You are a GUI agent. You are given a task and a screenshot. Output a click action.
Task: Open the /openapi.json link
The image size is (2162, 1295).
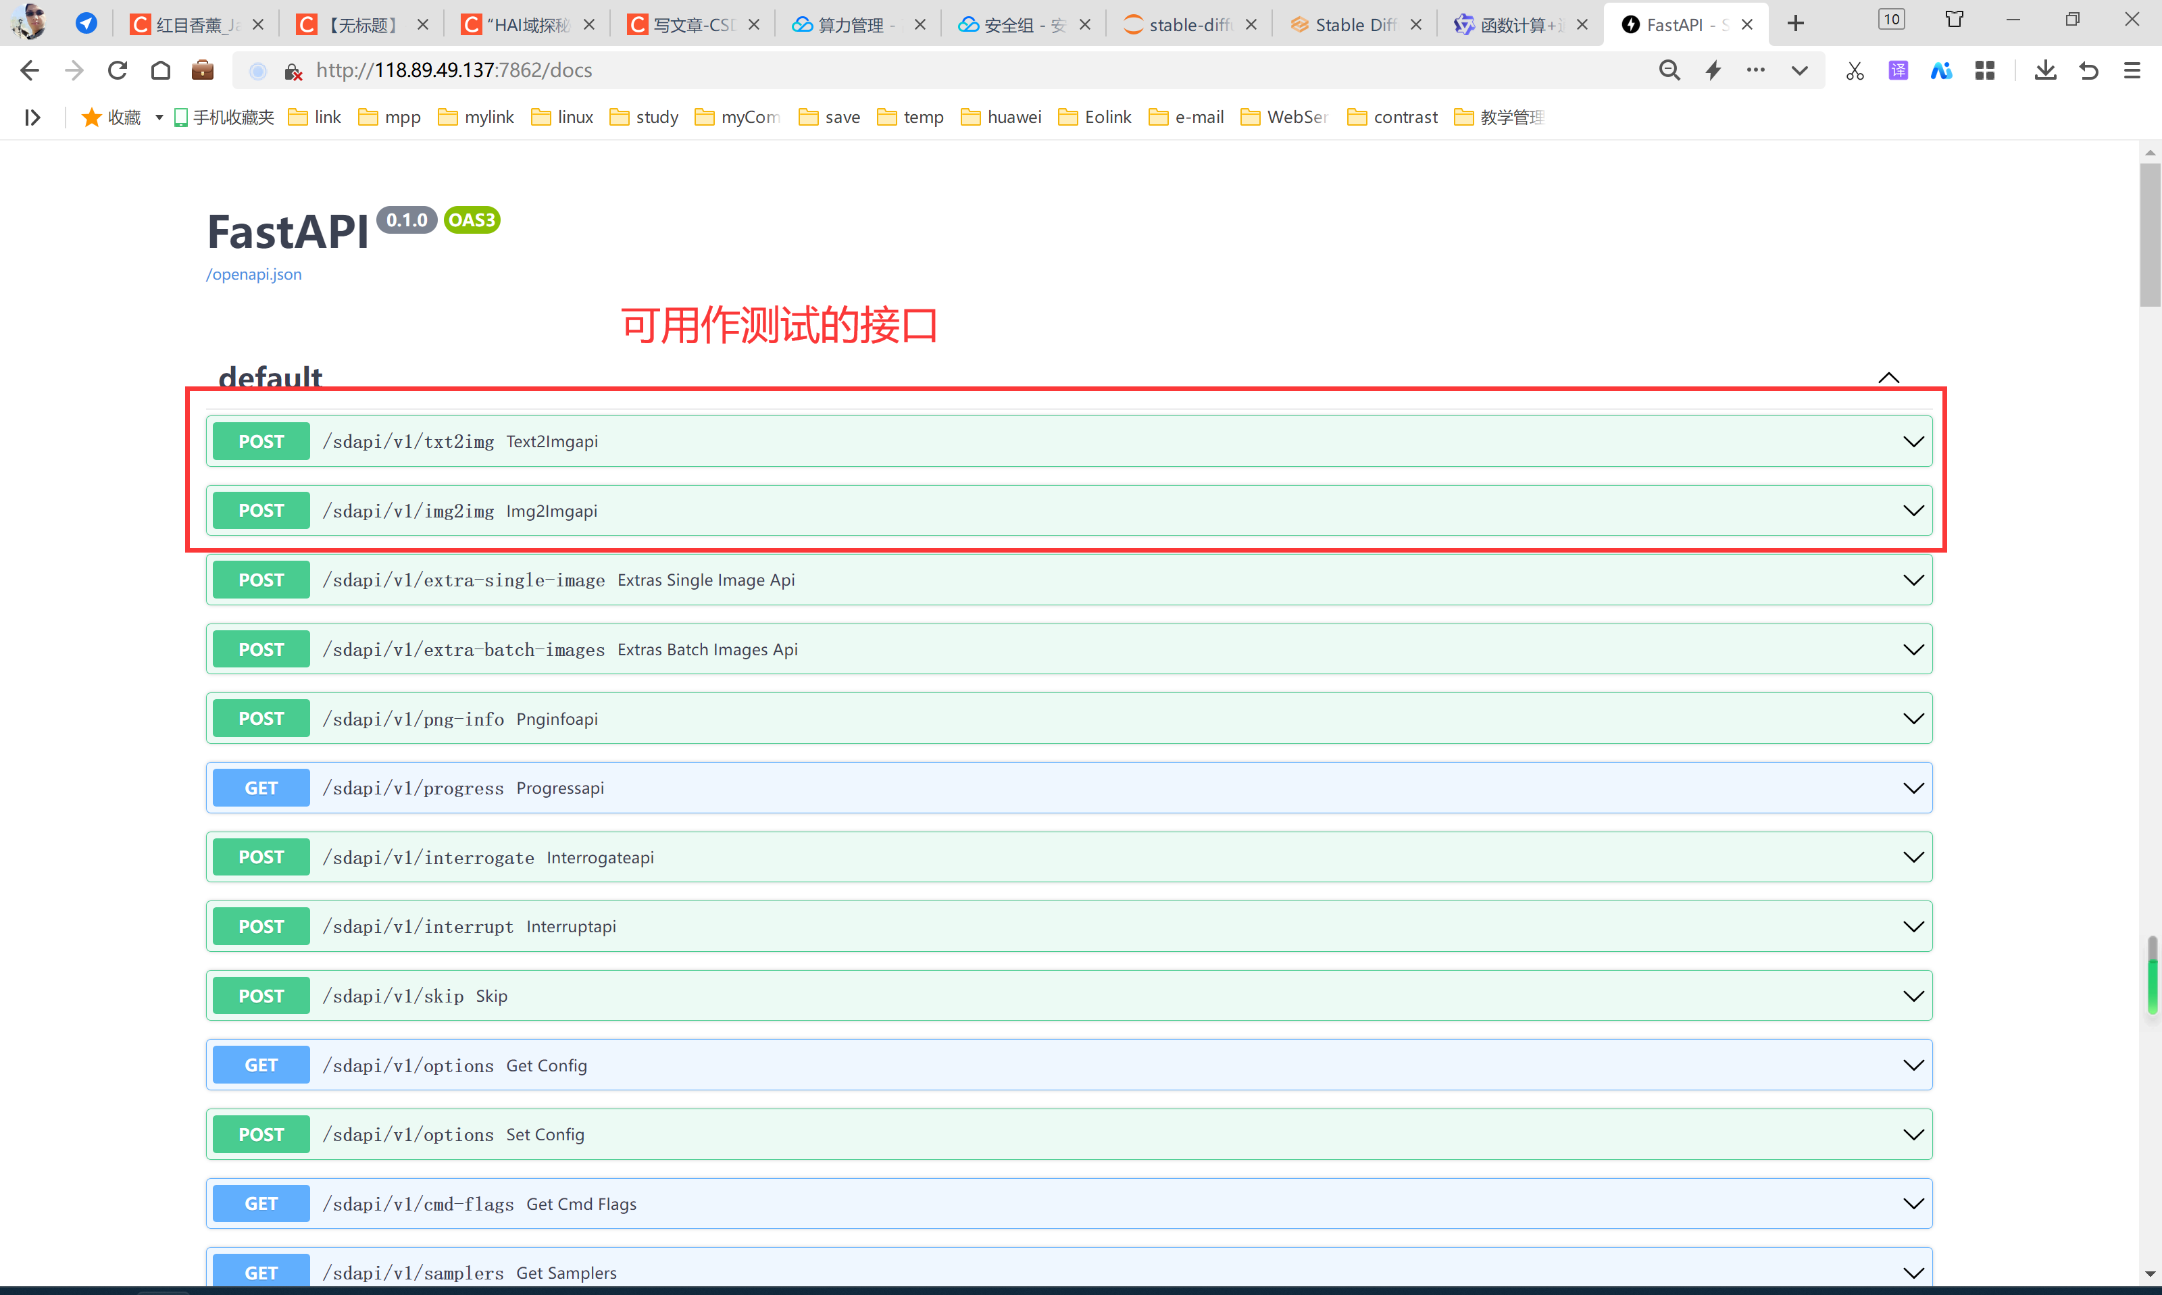(254, 274)
